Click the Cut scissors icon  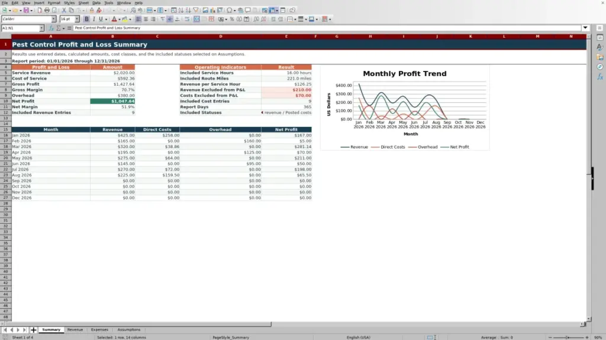[x=64, y=11]
